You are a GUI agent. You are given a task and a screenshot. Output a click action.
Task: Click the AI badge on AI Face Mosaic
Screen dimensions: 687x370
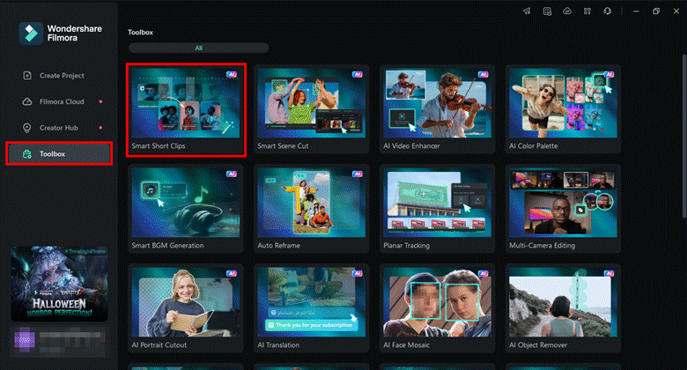pyautogui.click(x=483, y=274)
